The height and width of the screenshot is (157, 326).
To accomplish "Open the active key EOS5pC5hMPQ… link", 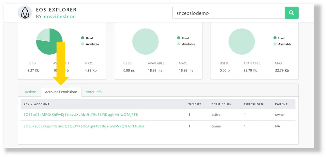I will coord(81,114).
